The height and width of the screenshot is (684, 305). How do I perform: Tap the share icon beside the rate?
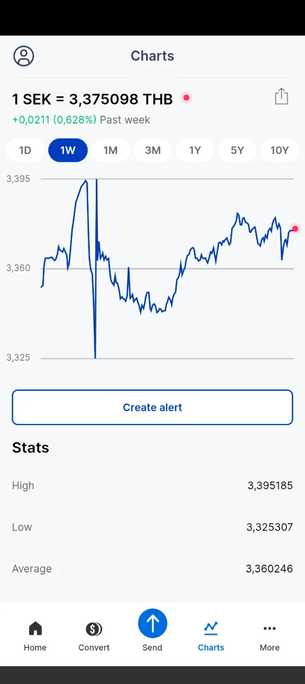(281, 97)
